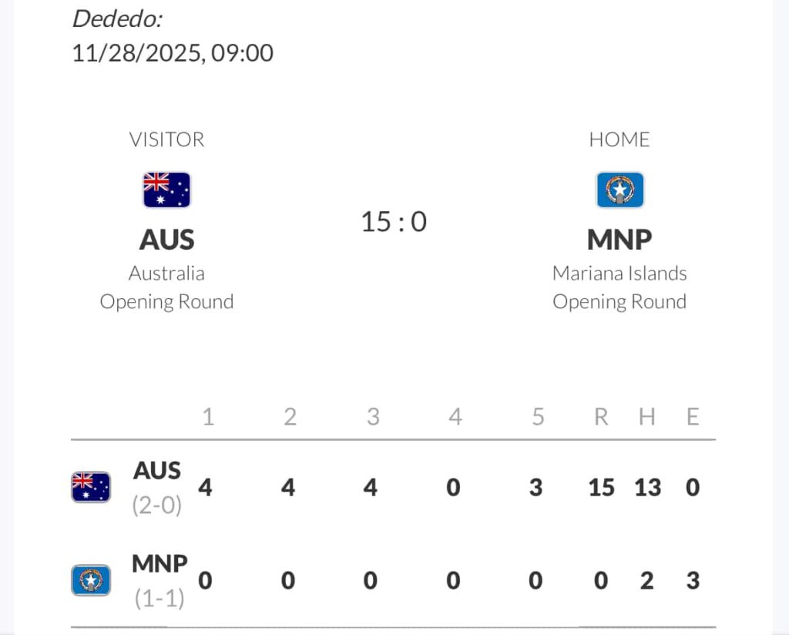Click Australia's (2-0) record
The image size is (789, 635).
(x=157, y=506)
